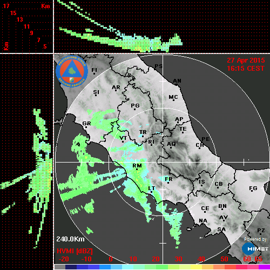270x270 pixels.
Task: Click the dark navy swatch in the color scale
Action: tap(71, 267)
